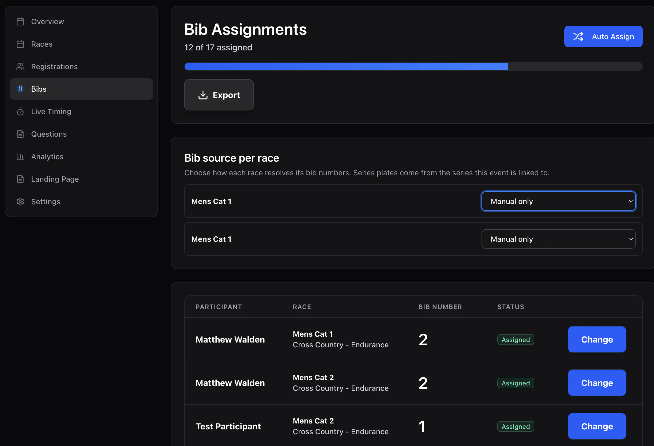Image resolution: width=654 pixels, height=446 pixels.
Task: Click the "12 of 17 assigned" text
Action: (218, 48)
